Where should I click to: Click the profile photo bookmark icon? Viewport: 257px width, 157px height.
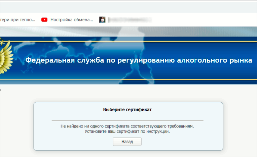point(102,19)
